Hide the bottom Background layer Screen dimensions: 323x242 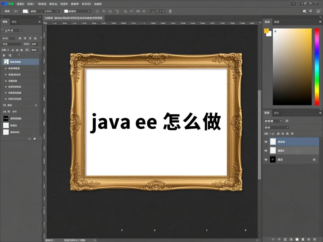(x=266, y=159)
